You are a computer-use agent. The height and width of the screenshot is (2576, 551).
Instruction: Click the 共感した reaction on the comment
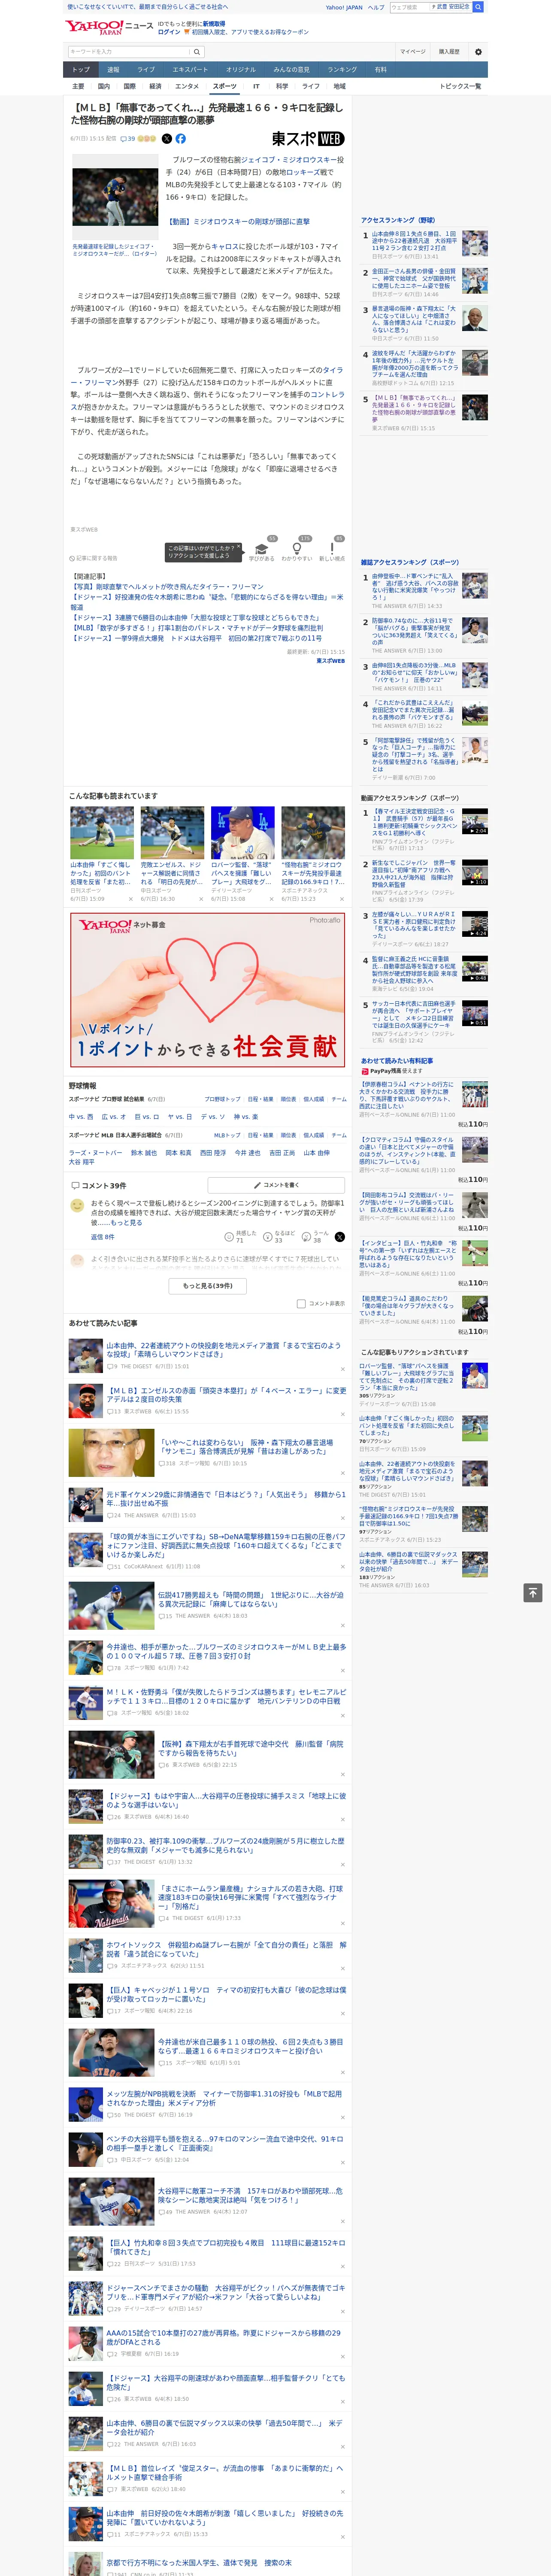point(241,1237)
